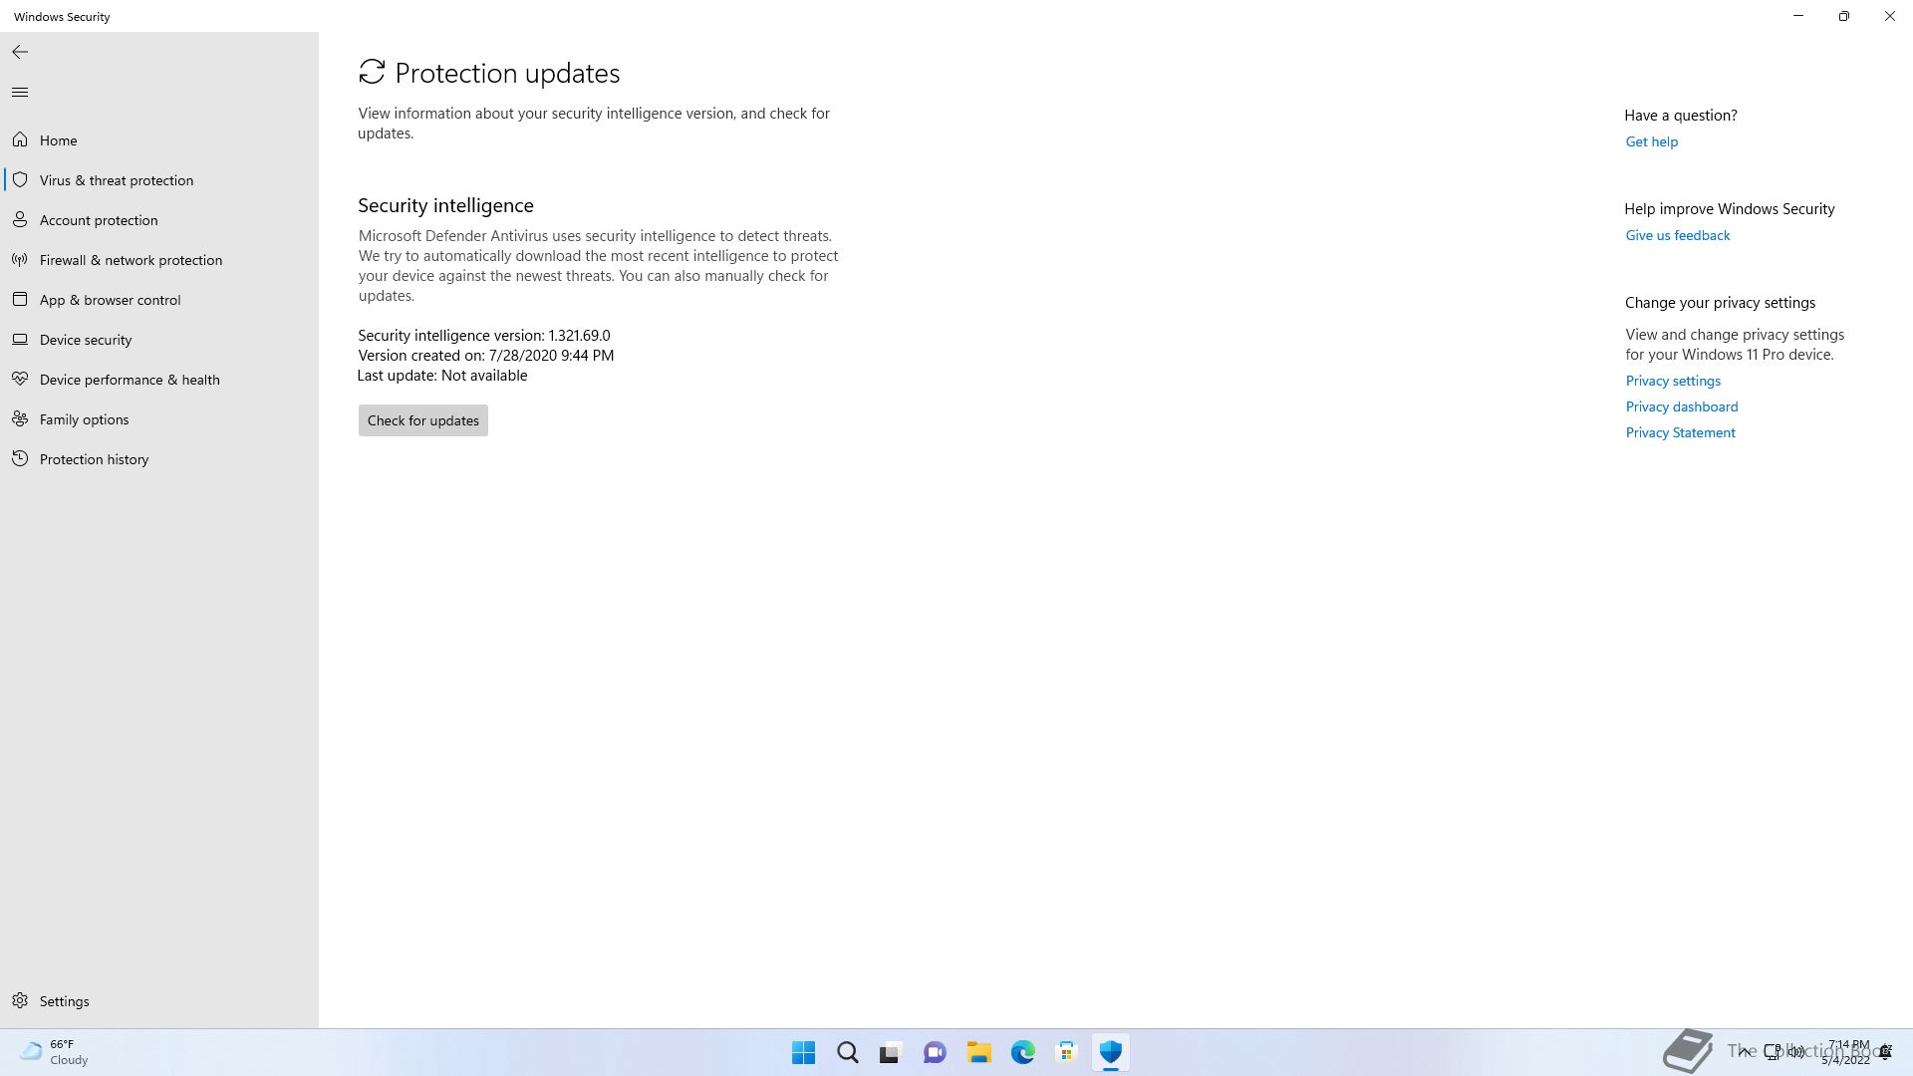Restore down the Windows Security window

pyautogui.click(x=1844, y=16)
